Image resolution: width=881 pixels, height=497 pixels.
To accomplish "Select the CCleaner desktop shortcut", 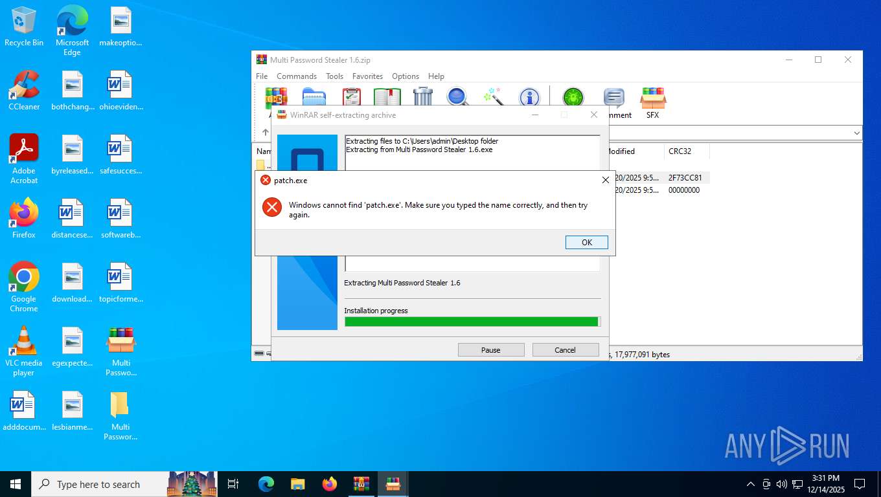I will coord(24,91).
